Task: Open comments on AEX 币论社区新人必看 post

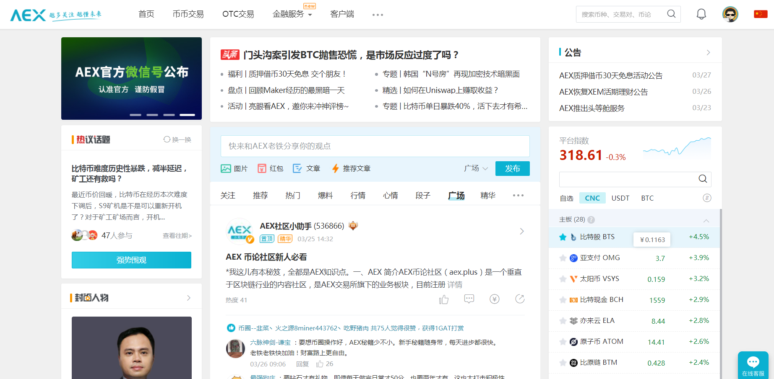Action: pos(469,299)
